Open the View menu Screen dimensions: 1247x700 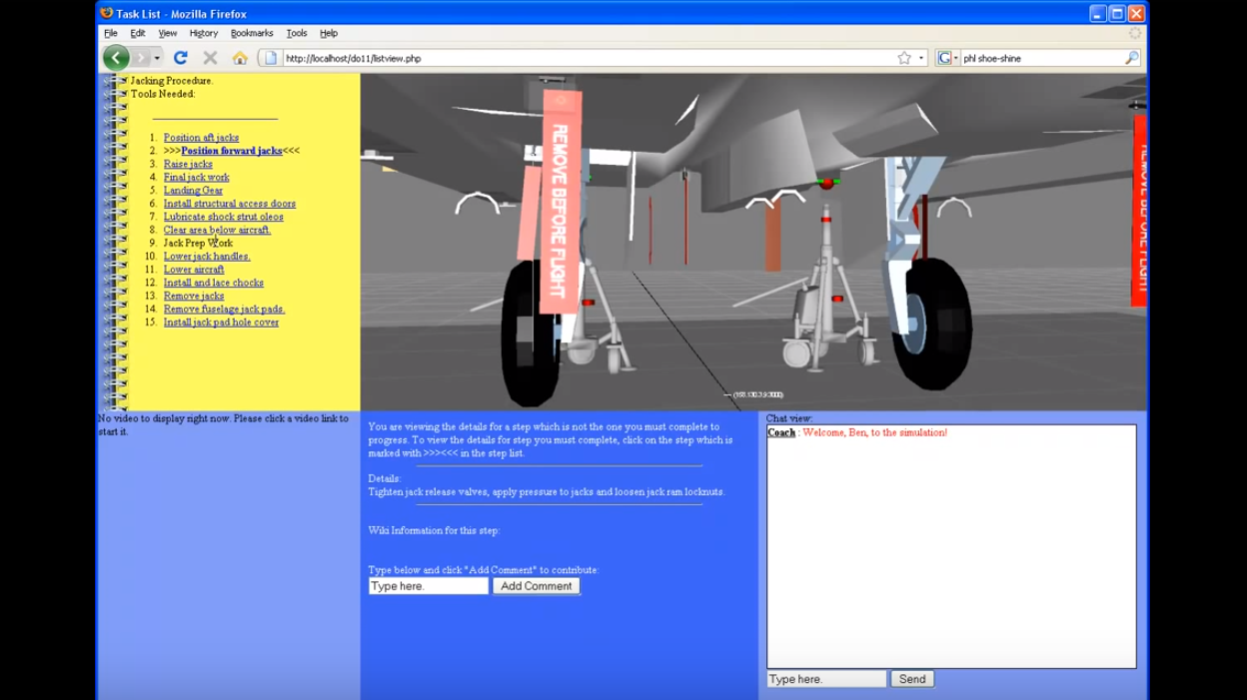168,33
